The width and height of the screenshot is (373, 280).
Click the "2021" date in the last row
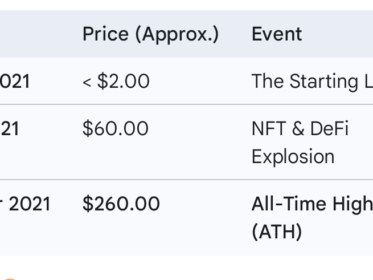pos(30,204)
